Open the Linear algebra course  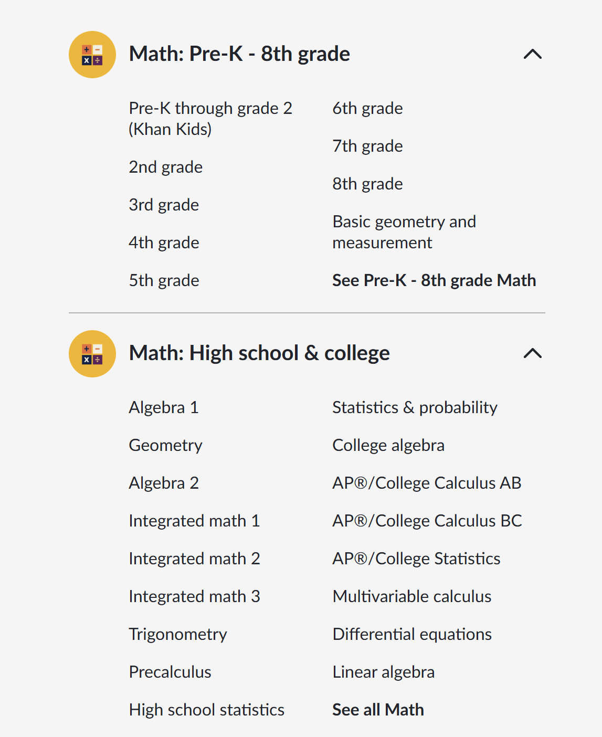[383, 672]
